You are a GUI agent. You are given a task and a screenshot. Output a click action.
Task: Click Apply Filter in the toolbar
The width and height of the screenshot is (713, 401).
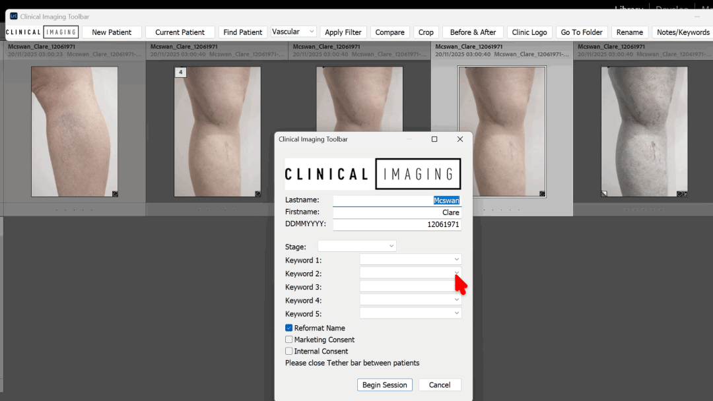(x=343, y=32)
